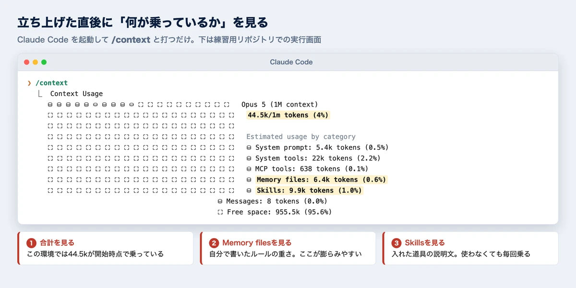Screen dimensions: 576x288
Task: Click the "Estimated usage by category" label
Action: (x=301, y=137)
